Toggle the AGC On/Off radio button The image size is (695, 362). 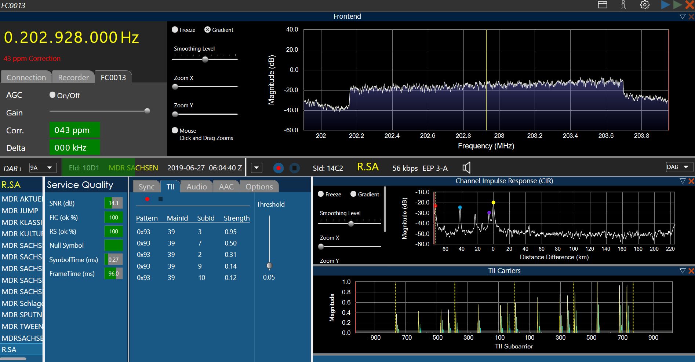click(x=52, y=95)
